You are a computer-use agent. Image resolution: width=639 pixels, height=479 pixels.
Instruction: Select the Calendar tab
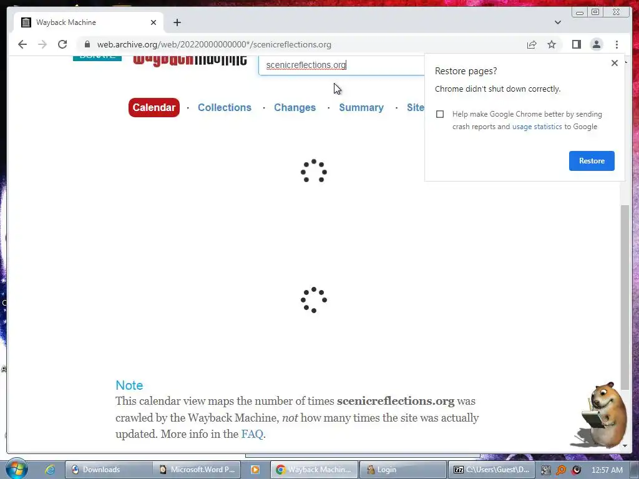click(x=154, y=107)
